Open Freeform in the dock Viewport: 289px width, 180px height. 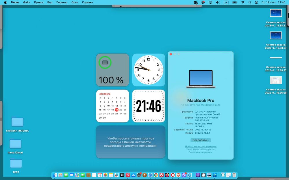click(x=116, y=175)
